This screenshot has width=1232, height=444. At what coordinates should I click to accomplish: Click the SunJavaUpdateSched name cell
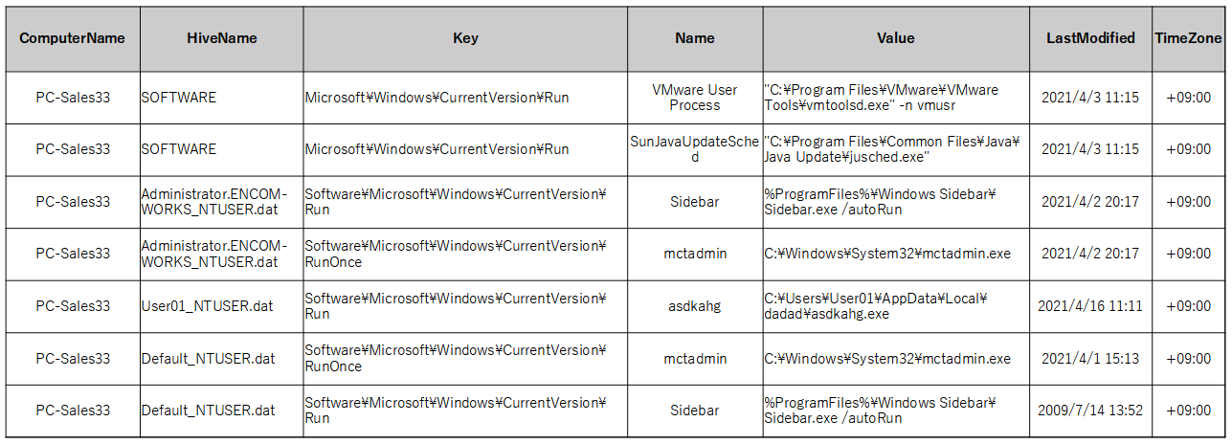695,149
